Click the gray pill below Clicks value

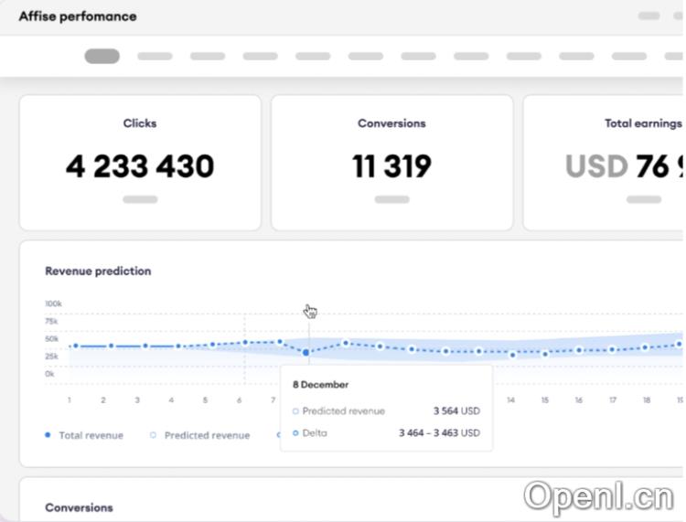point(140,198)
